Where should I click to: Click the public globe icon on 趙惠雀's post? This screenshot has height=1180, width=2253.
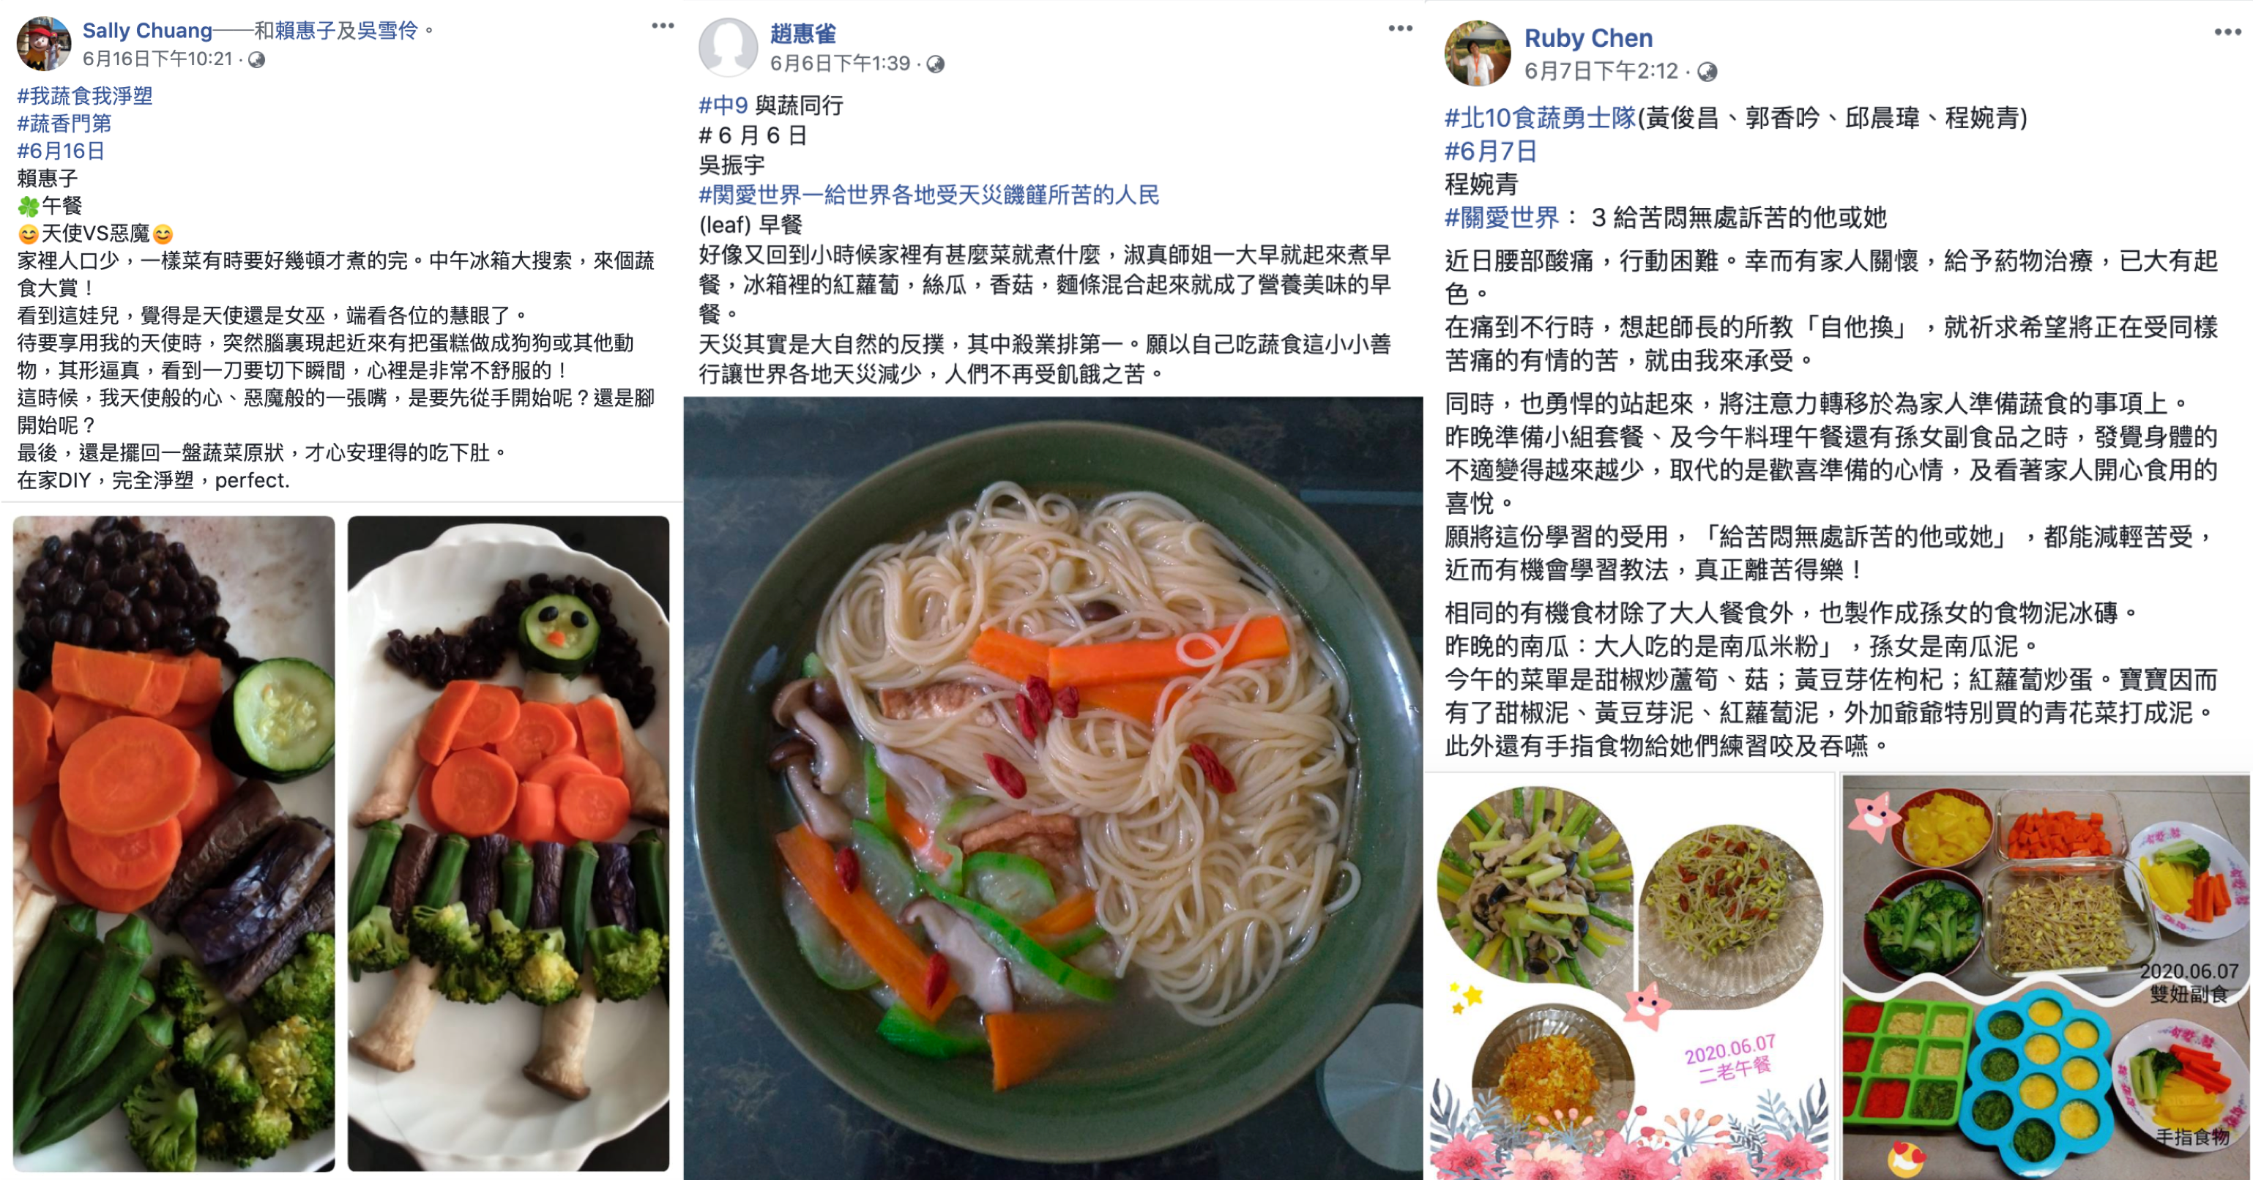coord(935,64)
